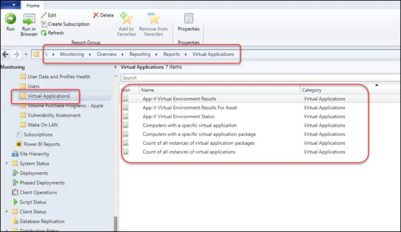Expand the arrow after Reporting in breadcrumb
401x232 pixels.
tap(156, 54)
